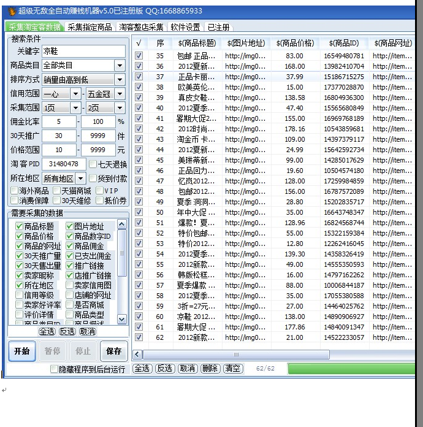Click 取消 under the data fields list
423x427 pixels.
click(88, 331)
